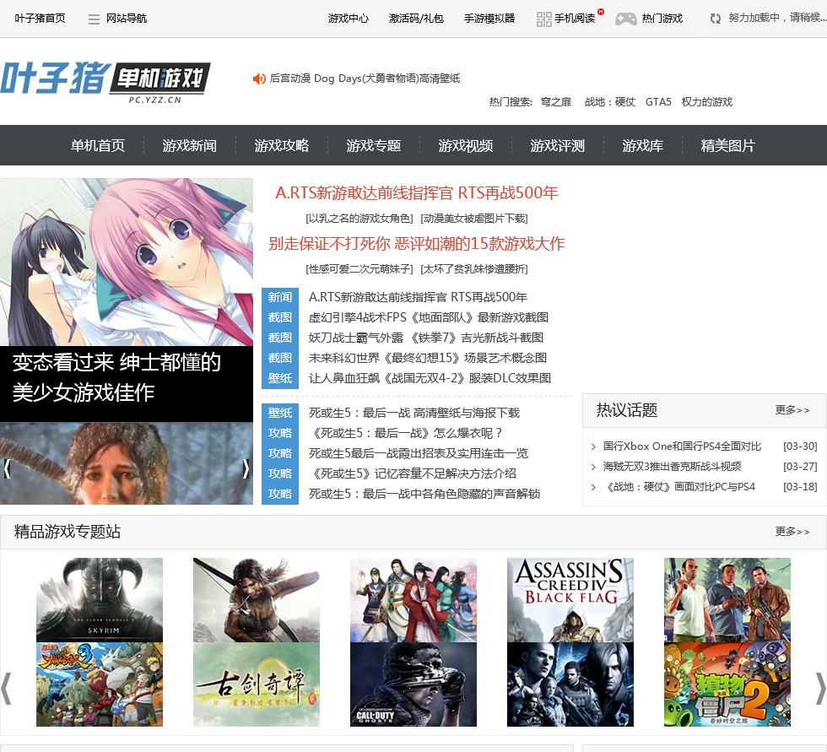
Task: Click the loading refresh icon
Action: pos(716,19)
